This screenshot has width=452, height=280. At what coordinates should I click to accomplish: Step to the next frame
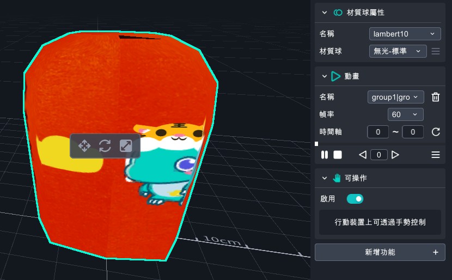[395, 155]
